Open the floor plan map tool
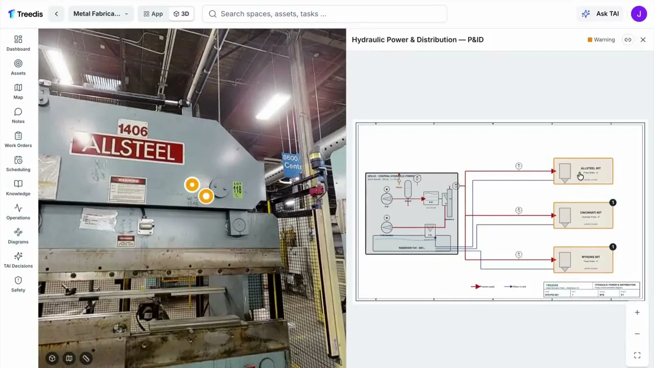 coord(69,358)
